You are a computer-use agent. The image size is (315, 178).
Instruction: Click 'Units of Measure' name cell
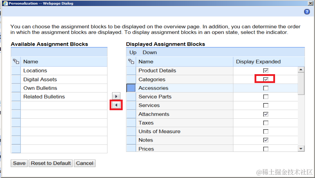coord(185,131)
